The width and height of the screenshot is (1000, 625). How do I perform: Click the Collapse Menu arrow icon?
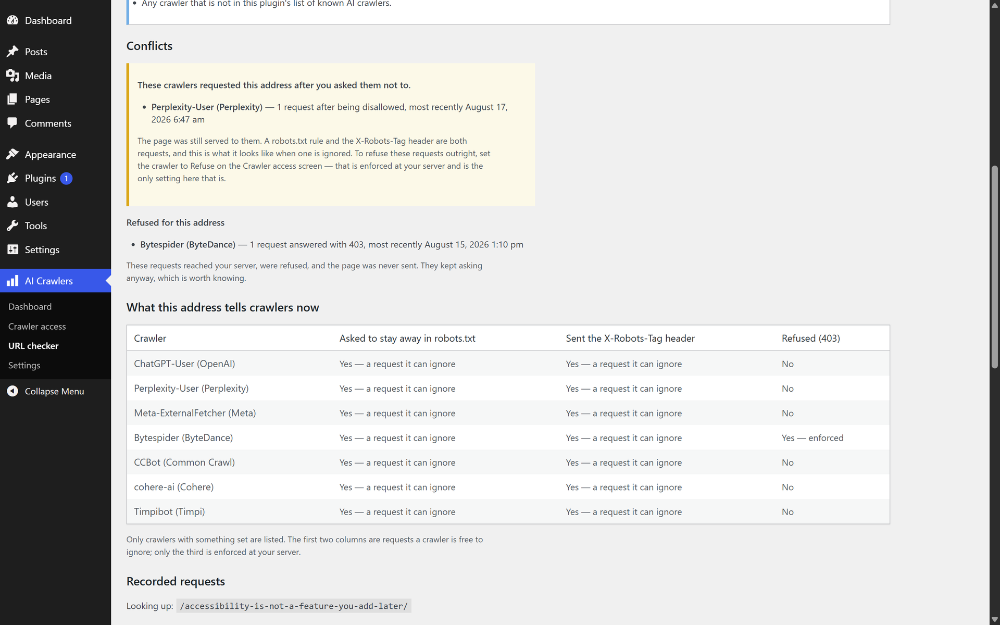(x=12, y=391)
